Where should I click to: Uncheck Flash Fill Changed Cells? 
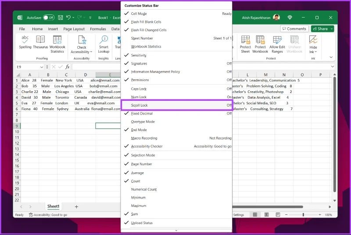tap(176, 30)
